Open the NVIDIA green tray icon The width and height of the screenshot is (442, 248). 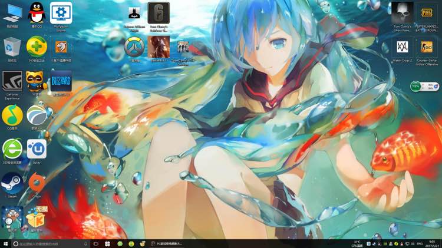(385, 244)
